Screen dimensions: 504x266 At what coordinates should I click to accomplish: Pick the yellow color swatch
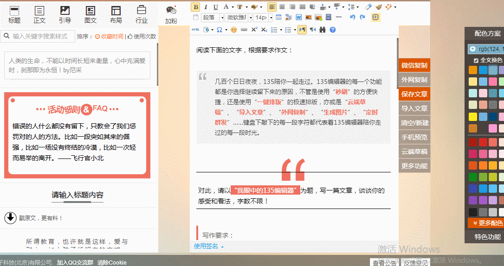(473, 117)
